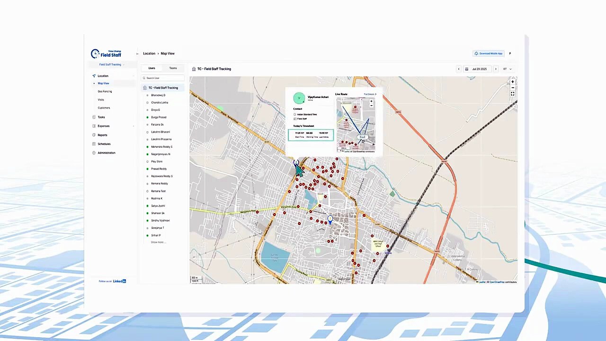The image size is (606, 341).
Task: Select user Play Store
Action: (157, 162)
